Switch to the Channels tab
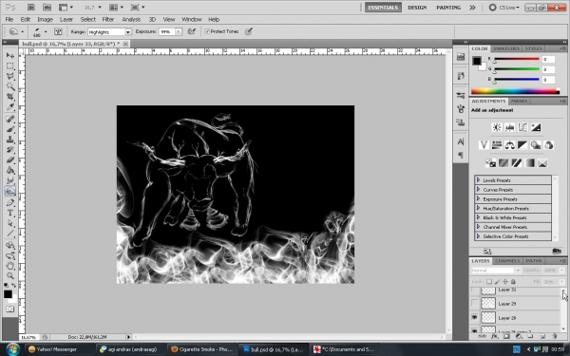Viewport: 570px width, 356px height. tap(507, 261)
